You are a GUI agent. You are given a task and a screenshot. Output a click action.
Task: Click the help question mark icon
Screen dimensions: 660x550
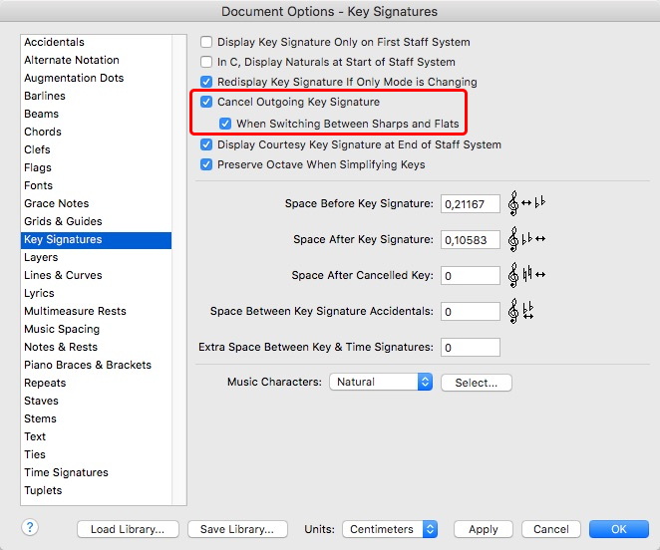(x=30, y=527)
